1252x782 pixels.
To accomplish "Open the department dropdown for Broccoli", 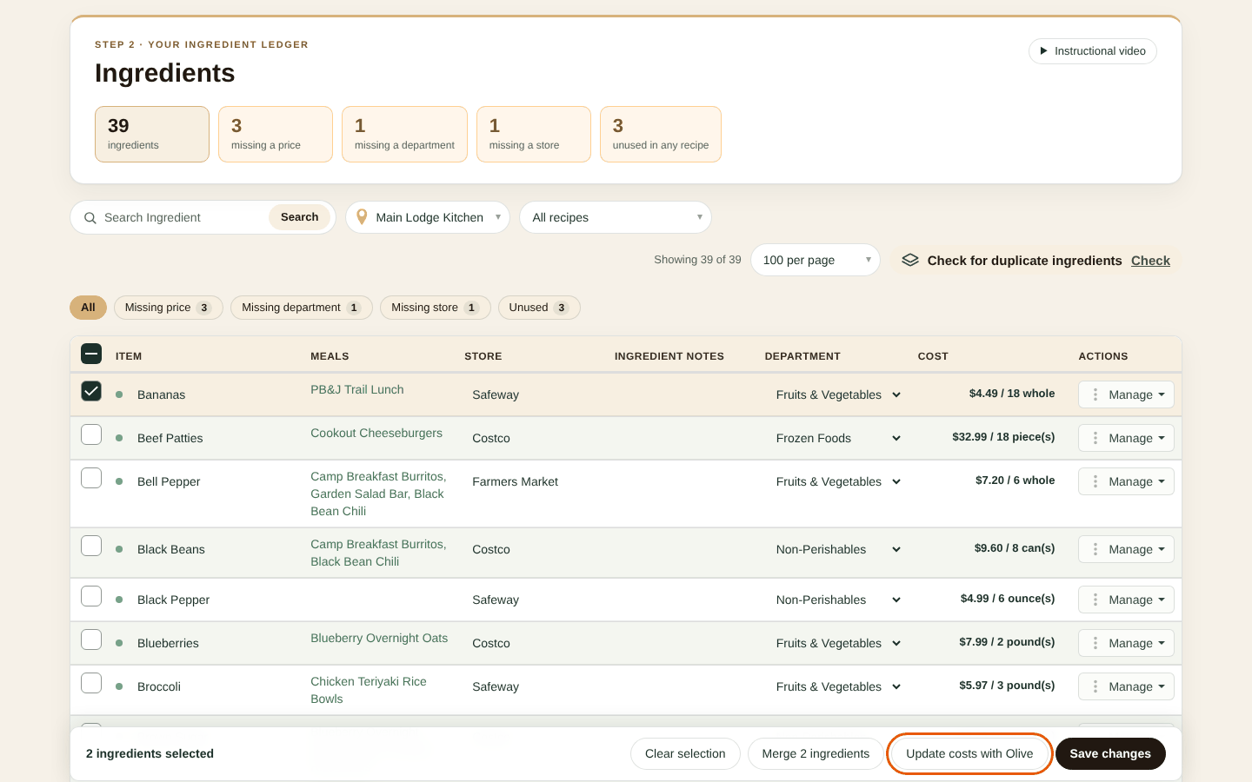I will (838, 686).
